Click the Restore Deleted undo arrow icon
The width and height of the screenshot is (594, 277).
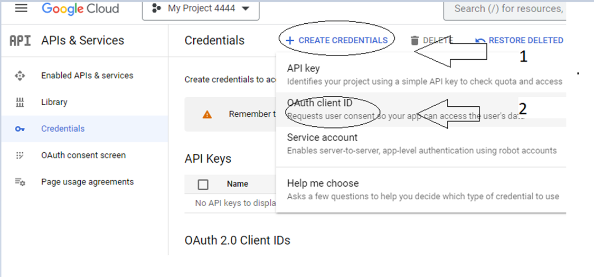click(x=480, y=41)
